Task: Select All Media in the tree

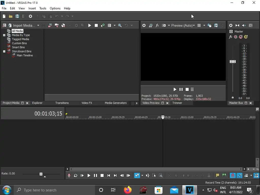Action: coord(17,31)
